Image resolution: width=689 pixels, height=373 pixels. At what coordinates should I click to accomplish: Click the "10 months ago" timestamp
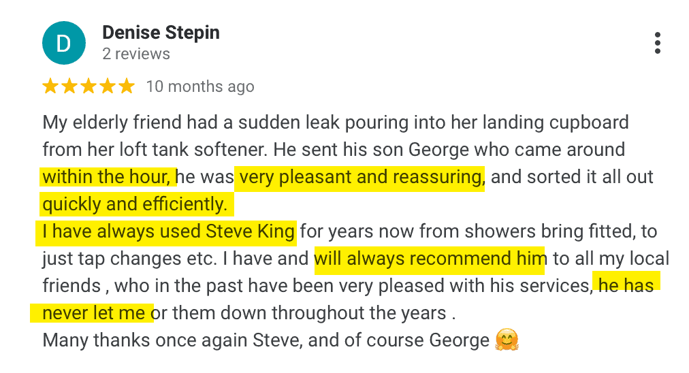(200, 86)
